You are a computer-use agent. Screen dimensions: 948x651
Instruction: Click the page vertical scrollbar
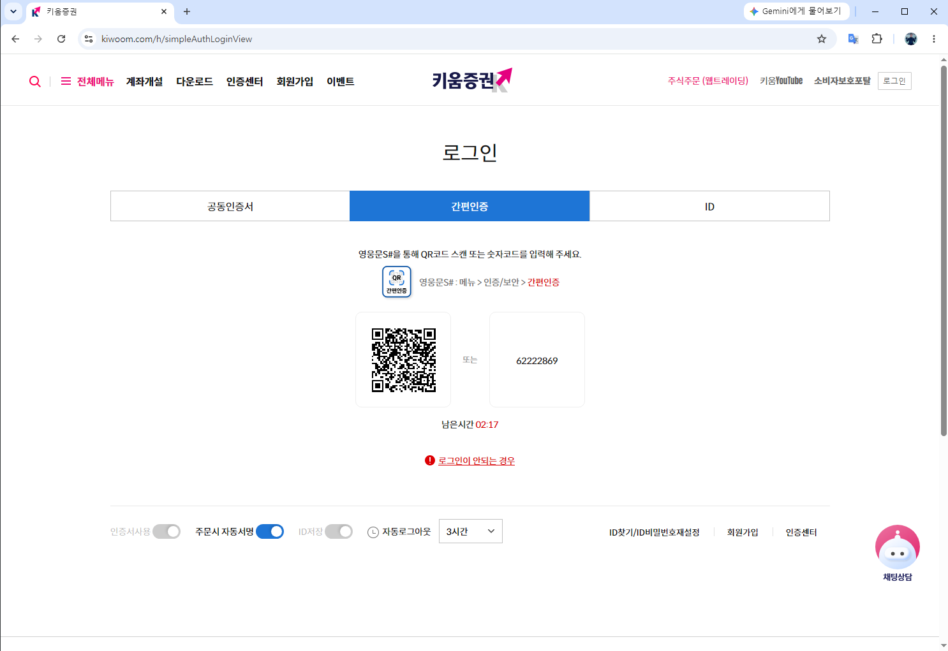point(944,251)
